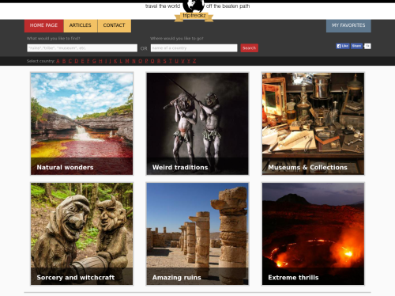
Task: Open the Museums & Collections tile
Action: (313, 123)
